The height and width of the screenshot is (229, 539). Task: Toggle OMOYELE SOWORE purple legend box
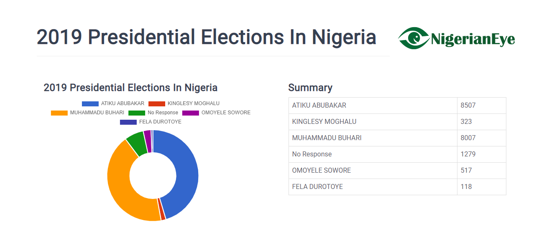pyautogui.click(x=191, y=113)
